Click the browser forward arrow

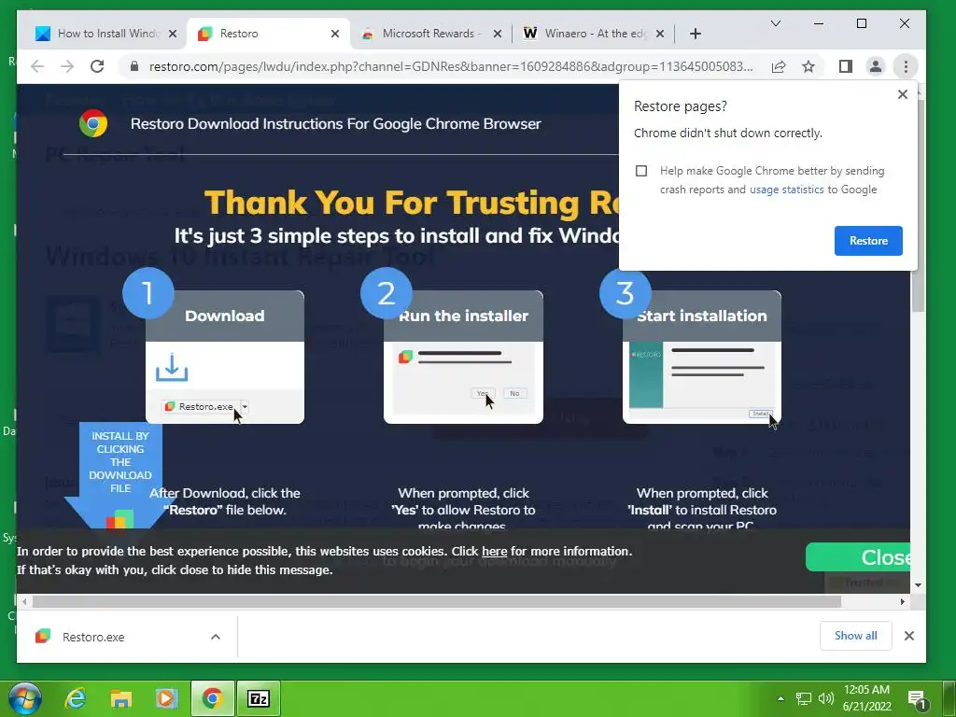(67, 66)
